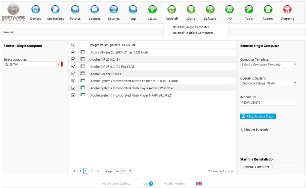Uncheck the Adobe AIR 25.0.0.134 checkbox
306x188 pixels.
74,59
